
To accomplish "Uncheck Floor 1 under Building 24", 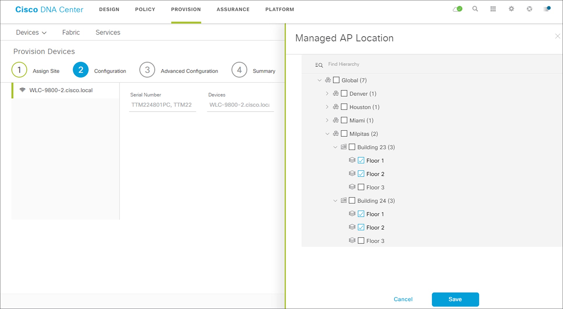I will pos(361,214).
